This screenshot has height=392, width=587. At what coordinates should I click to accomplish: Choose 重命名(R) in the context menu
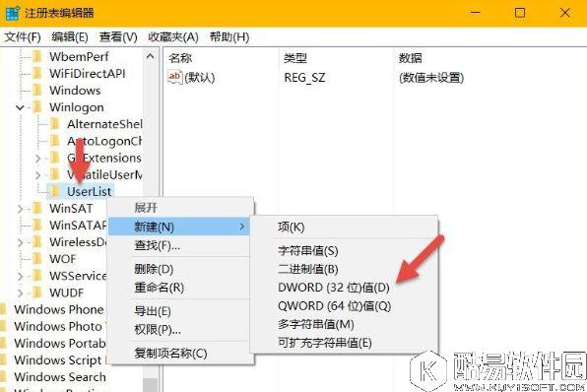181,288
